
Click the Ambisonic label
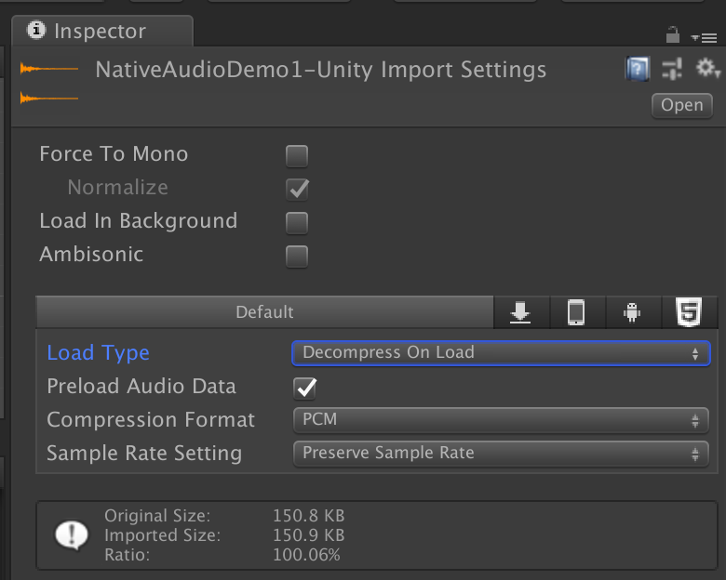[x=91, y=255]
